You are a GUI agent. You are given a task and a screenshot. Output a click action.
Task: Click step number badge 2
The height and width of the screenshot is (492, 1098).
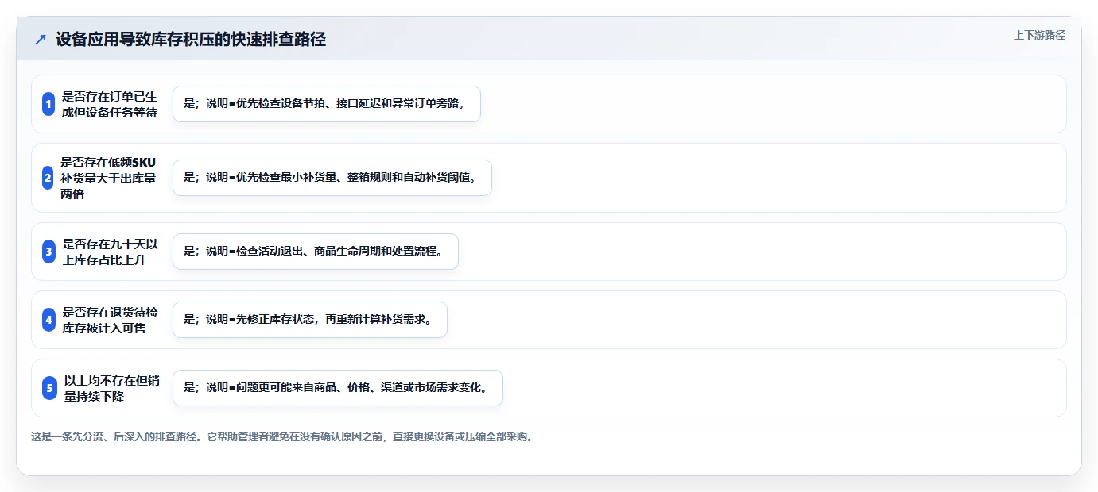(48, 178)
